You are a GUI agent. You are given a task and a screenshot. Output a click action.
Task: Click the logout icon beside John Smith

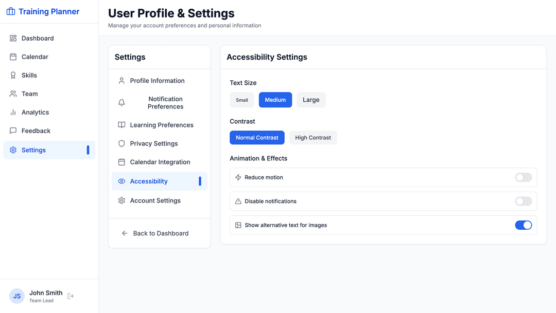[x=71, y=296]
